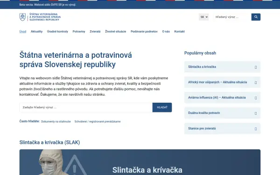Open the Zvieratá menu
280x175 pixels.
click(95, 31)
